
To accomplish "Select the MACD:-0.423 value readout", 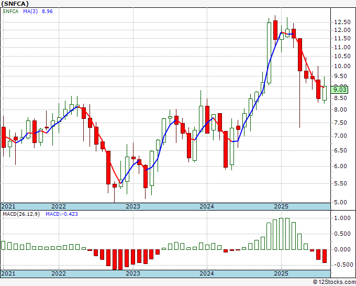I will pos(62,214).
